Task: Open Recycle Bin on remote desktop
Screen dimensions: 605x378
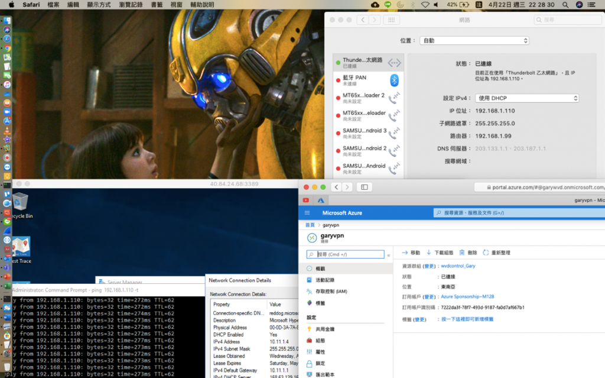Action: point(21,206)
